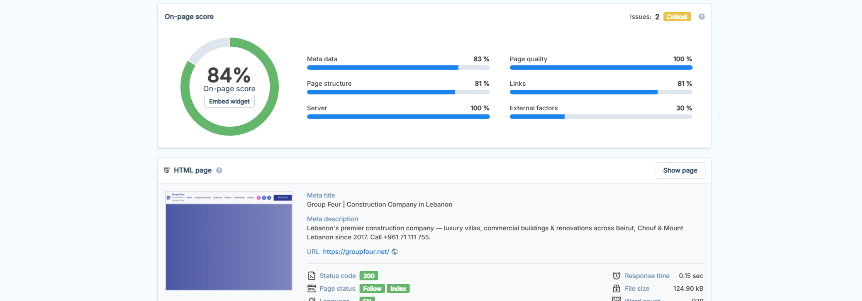Image resolution: width=862 pixels, height=301 pixels.
Task: Click the Response time label
Action: tap(647, 276)
